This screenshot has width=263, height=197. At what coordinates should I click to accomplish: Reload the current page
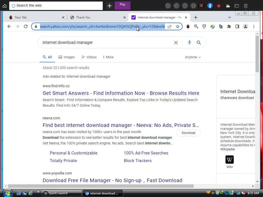(x=25, y=26)
